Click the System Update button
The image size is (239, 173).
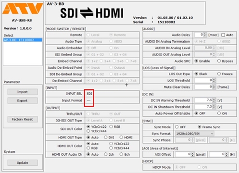(x=23, y=163)
